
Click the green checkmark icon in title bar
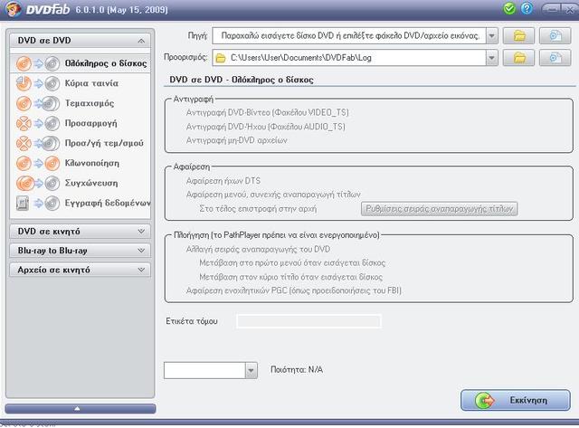tap(510, 9)
